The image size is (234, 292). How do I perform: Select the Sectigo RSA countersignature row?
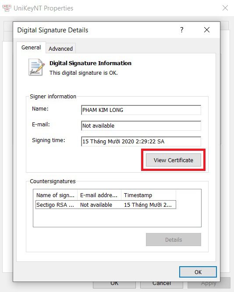[x=106, y=205]
